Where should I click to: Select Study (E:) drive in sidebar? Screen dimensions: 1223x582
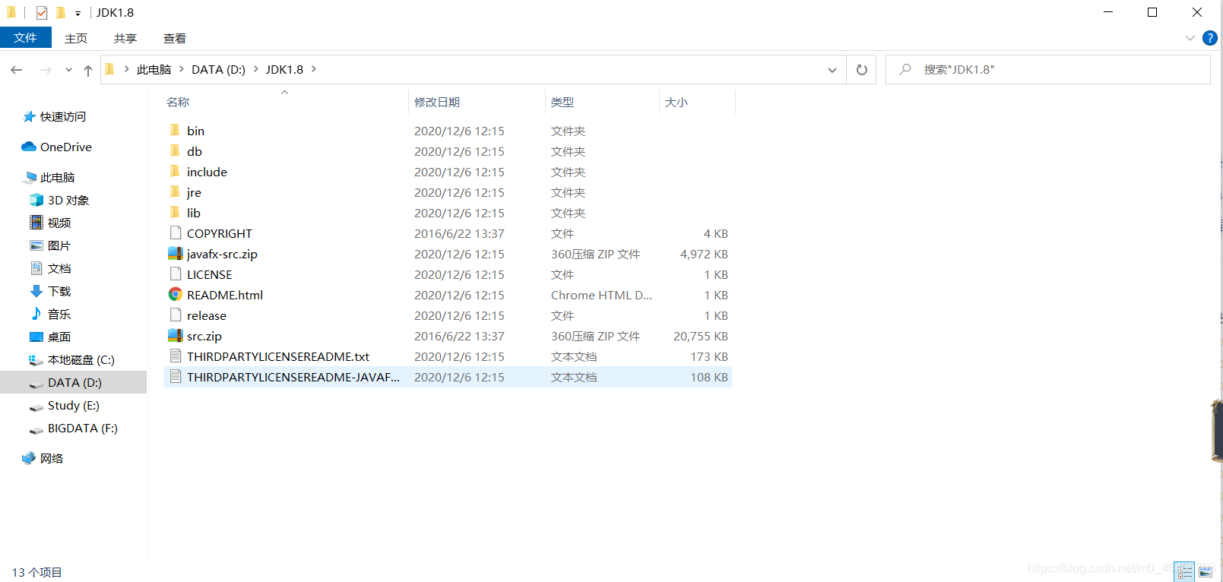73,405
